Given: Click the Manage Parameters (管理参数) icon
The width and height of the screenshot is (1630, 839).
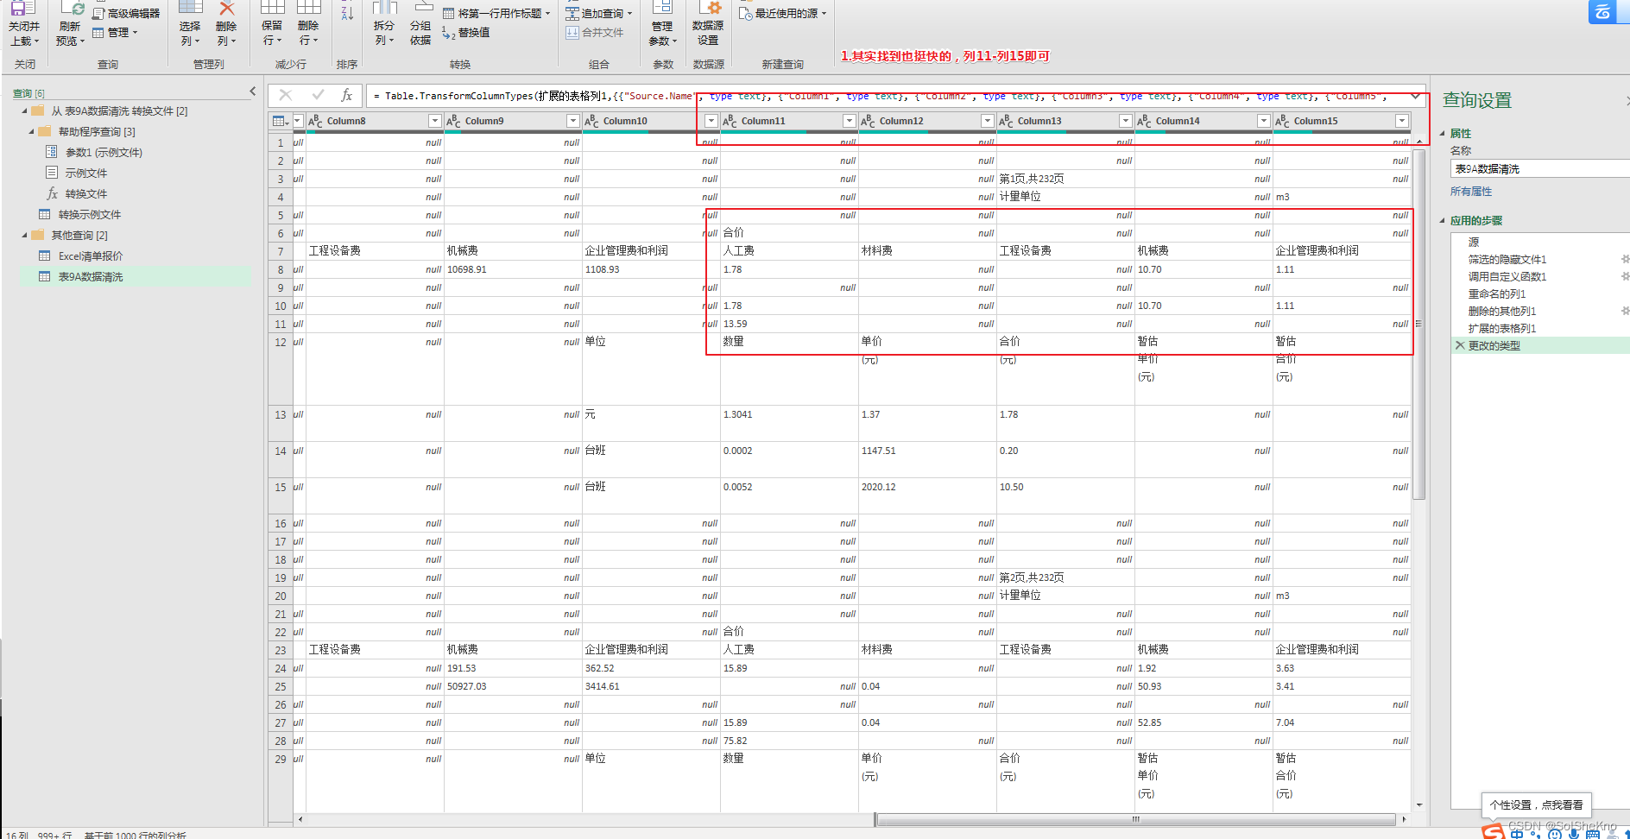Looking at the screenshot, I should tap(662, 8).
